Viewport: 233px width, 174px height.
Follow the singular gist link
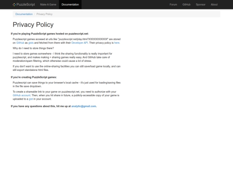pyautogui.click(x=31, y=99)
